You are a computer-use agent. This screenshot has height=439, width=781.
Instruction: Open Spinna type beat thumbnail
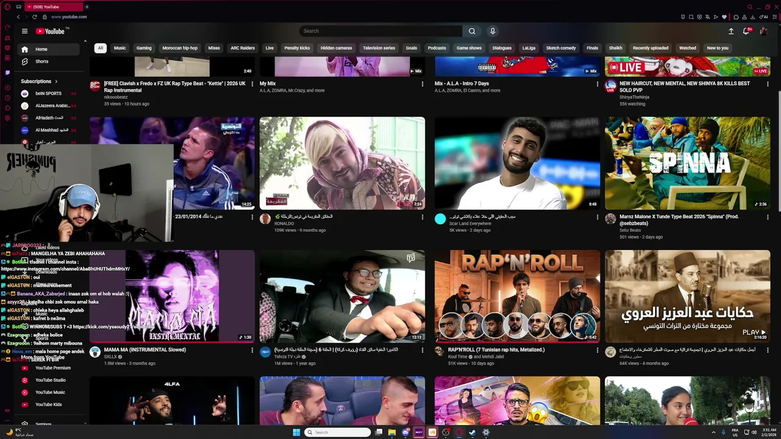click(x=687, y=163)
